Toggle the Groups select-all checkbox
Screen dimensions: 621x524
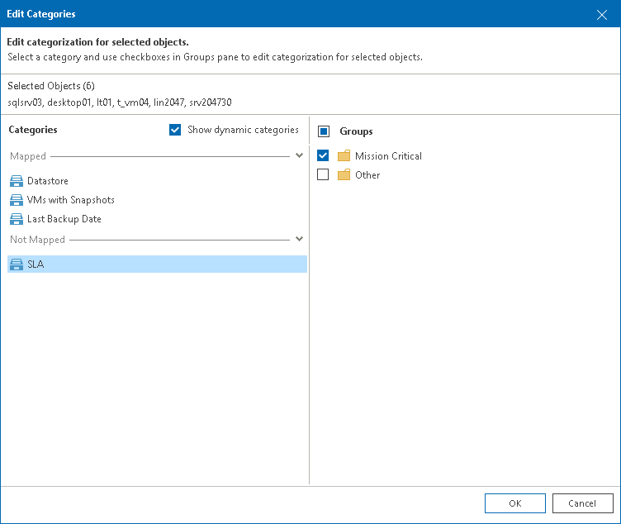pyautogui.click(x=324, y=131)
